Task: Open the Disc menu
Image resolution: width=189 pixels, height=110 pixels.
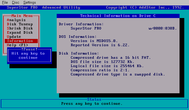Action: coord(16,3)
